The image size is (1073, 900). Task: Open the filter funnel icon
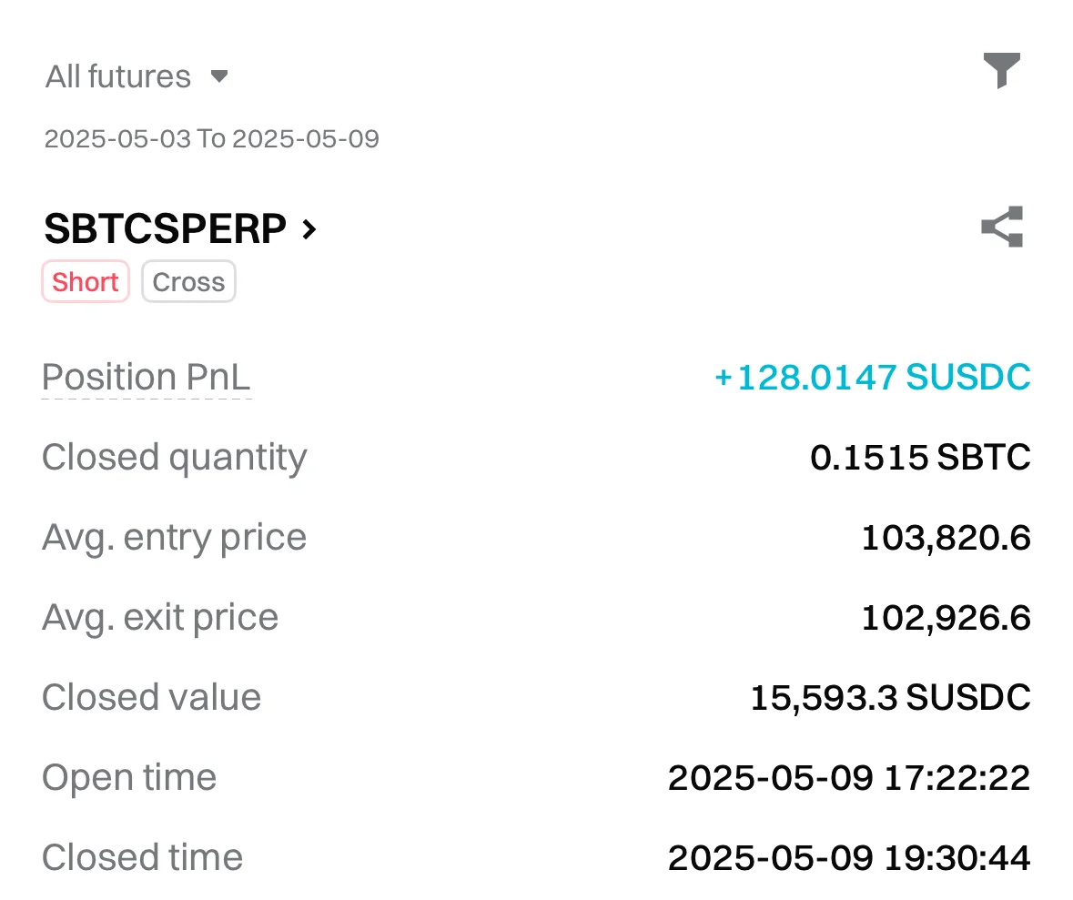(x=1001, y=71)
